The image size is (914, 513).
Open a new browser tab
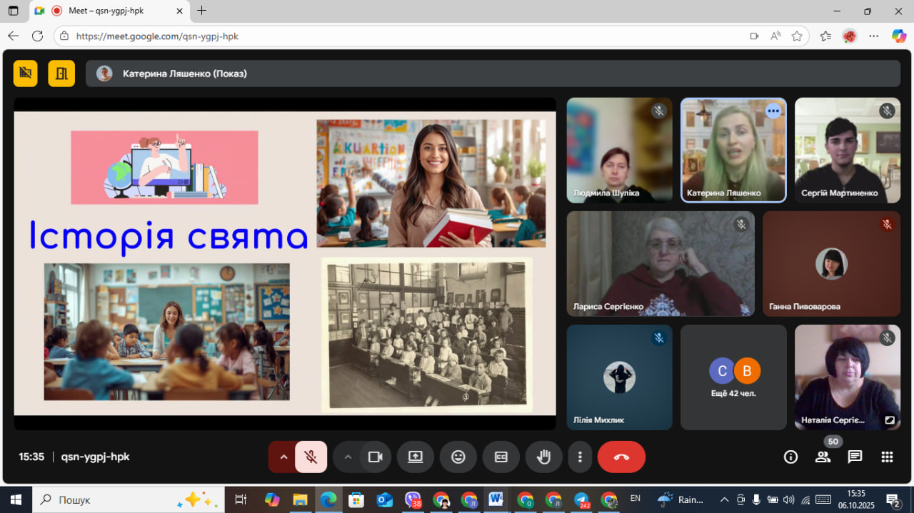click(x=201, y=11)
